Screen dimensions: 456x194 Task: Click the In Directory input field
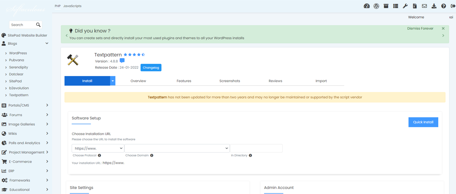(x=256, y=148)
